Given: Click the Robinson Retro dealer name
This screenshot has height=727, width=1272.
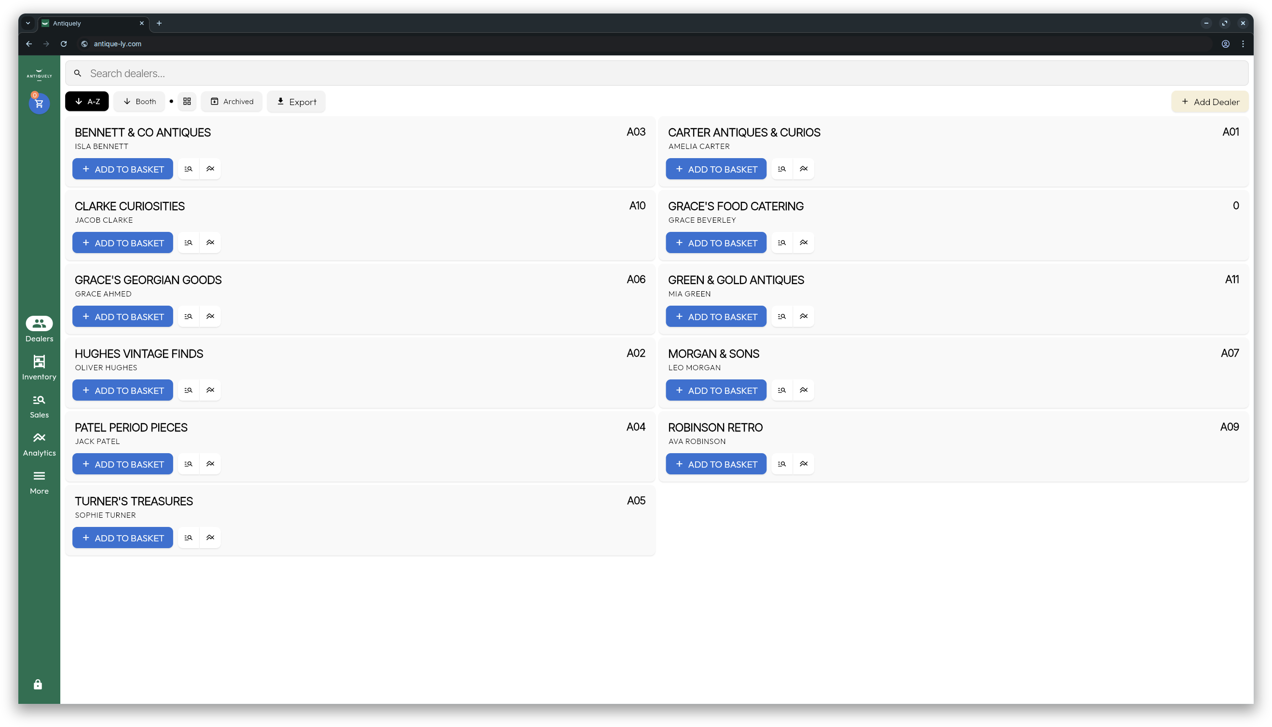Looking at the screenshot, I should pos(715,428).
